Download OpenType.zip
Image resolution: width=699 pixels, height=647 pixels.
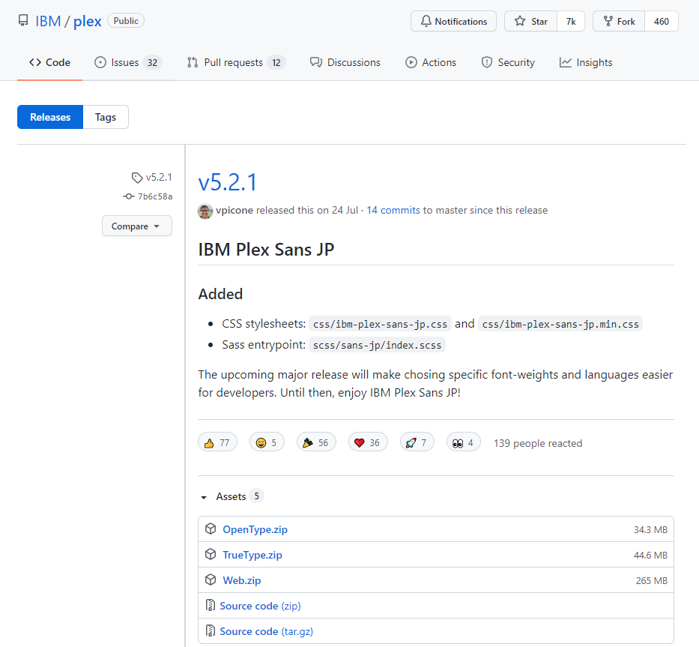click(x=255, y=529)
